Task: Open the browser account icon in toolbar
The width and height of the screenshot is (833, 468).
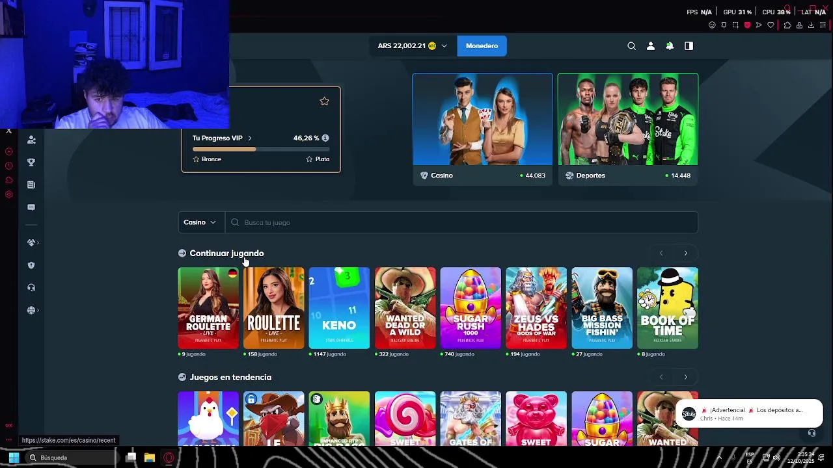Action: coord(799,25)
